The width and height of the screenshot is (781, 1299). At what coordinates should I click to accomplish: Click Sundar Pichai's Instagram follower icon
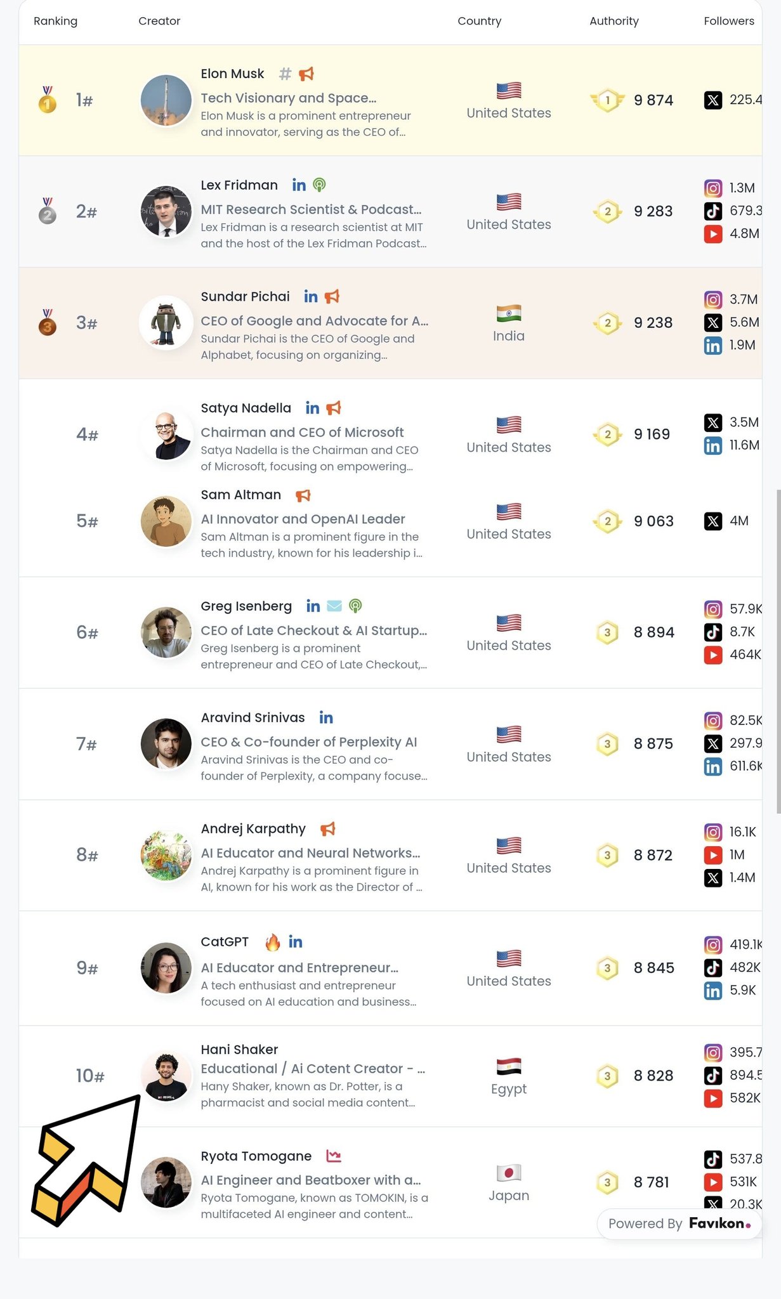point(713,299)
